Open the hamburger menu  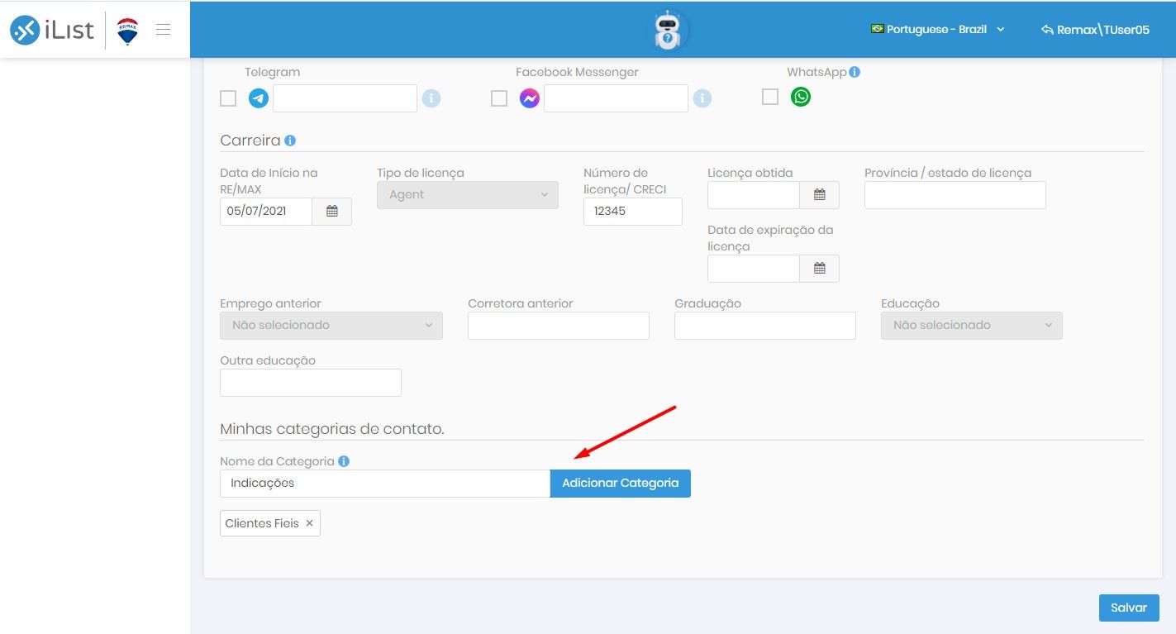[164, 30]
